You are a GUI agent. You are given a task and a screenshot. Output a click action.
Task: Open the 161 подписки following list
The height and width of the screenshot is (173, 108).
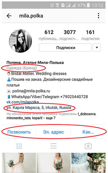[90, 35]
